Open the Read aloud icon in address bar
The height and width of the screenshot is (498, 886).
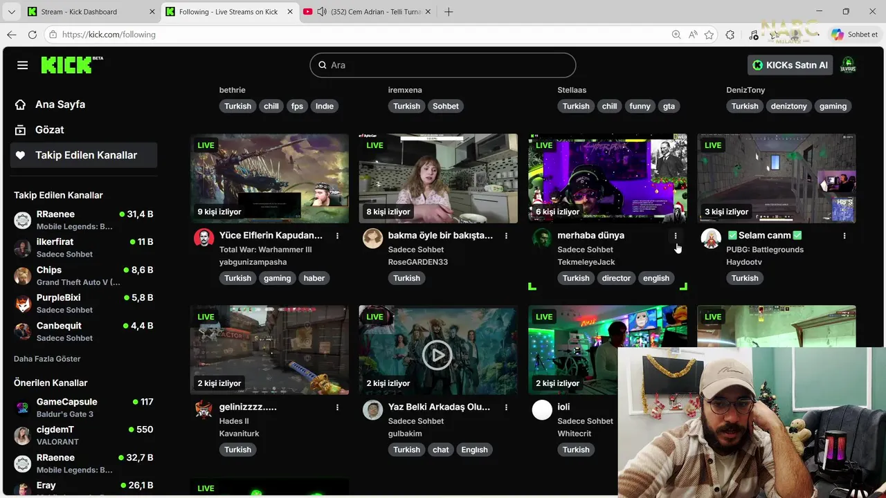pos(693,35)
